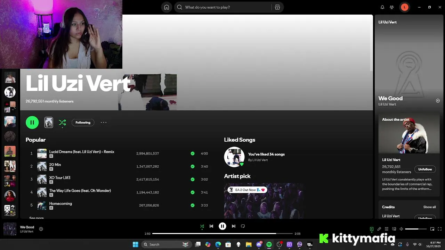Toggle liked checkmark for Homecoming
This screenshot has width=445, height=250.
click(193, 205)
